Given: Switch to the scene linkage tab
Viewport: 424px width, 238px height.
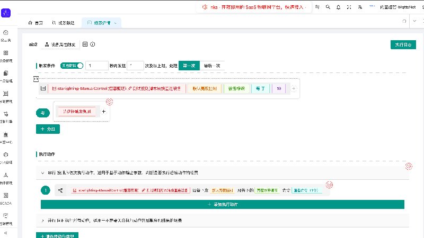Looking at the screenshot, I should point(63,23).
